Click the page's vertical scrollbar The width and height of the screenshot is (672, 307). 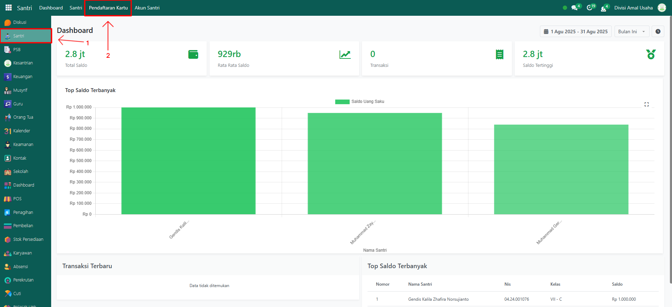coord(670,140)
